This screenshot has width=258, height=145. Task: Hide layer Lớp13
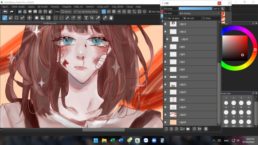coord(165,24)
